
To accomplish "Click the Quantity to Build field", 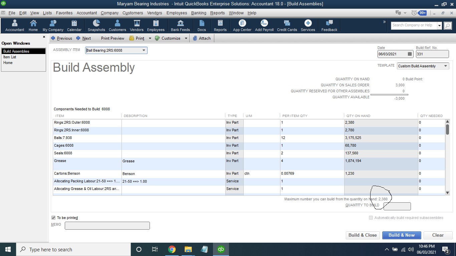I will [397, 206].
